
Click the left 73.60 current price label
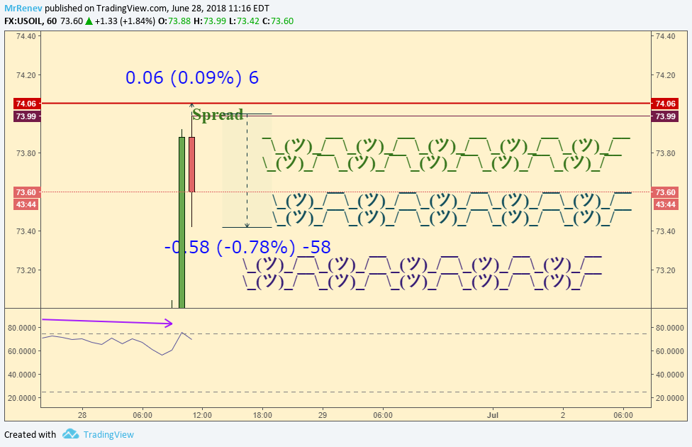tap(26, 192)
